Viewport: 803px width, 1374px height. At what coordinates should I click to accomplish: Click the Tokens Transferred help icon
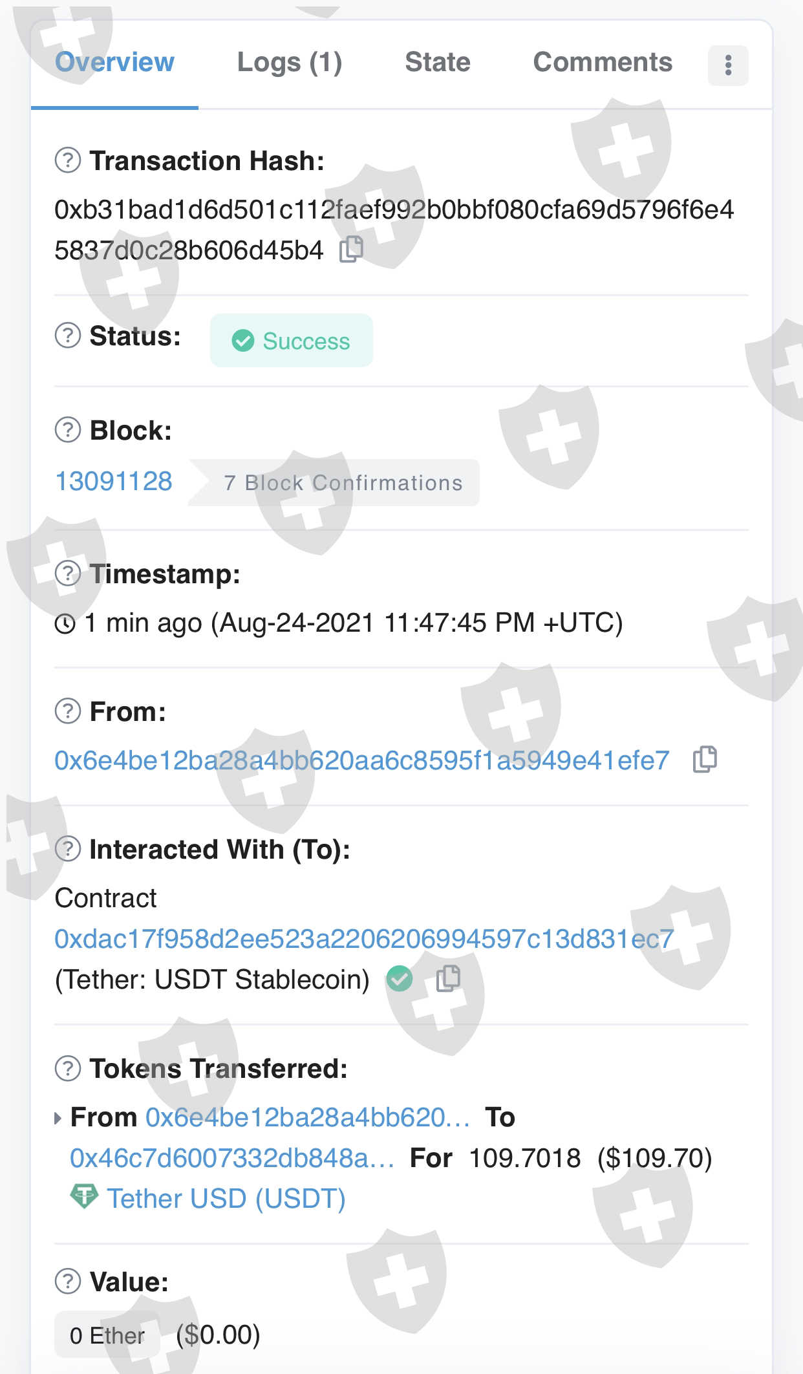(x=68, y=1068)
